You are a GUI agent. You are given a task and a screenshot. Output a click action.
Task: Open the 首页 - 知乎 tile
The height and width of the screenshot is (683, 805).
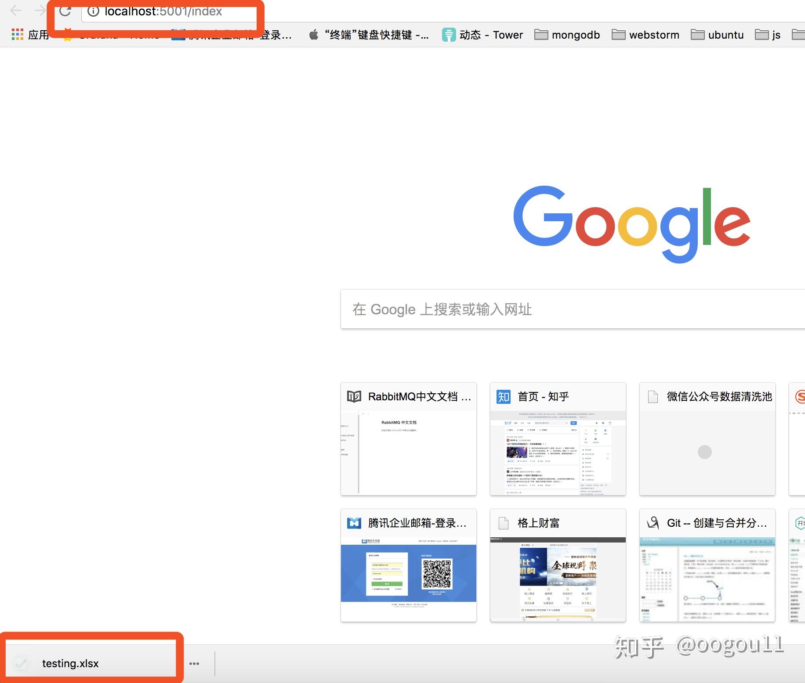[558, 439]
